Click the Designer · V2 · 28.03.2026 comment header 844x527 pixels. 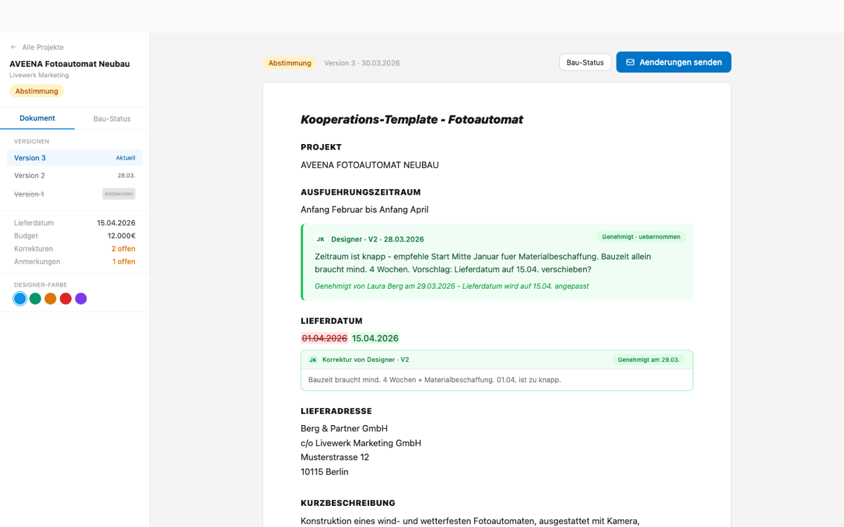point(378,239)
